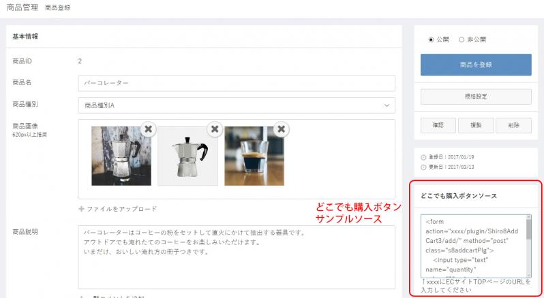
Task: Click the 削除 button
Action: click(513, 125)
